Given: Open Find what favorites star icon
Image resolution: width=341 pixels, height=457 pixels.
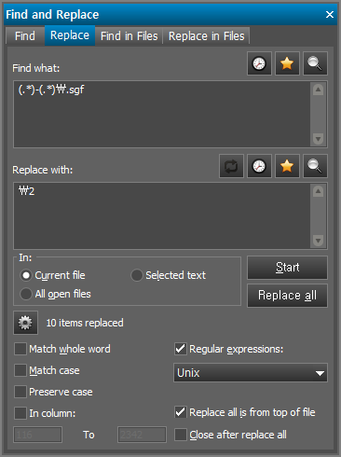Looking at the screenshot, I should click(x=287, y=63).
